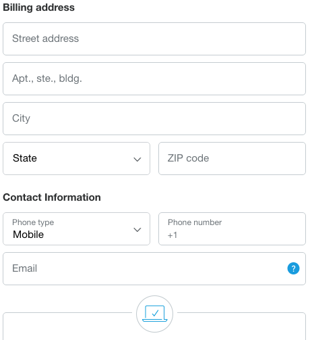Screen dimensions: 310x340
Task: Click the ZIP code field
Action: 232,158
